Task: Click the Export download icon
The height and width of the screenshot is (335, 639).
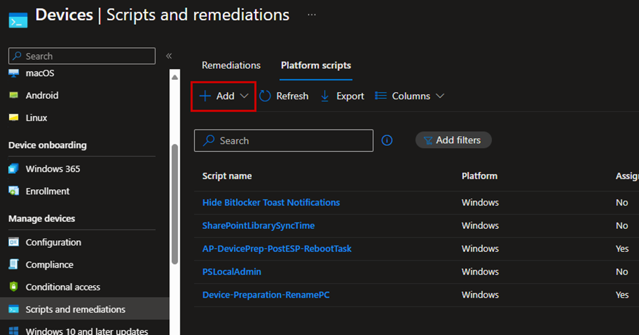Action: pos(325,96)
